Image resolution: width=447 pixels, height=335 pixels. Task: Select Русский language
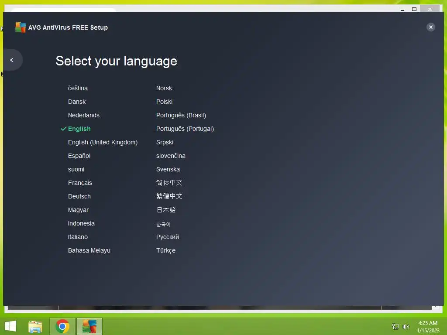pos(167,237)
